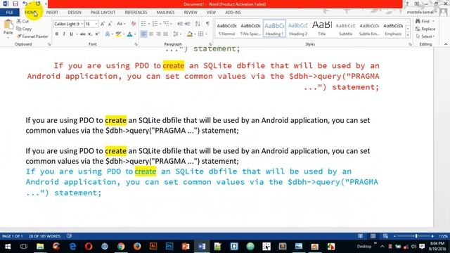450x253 pixels.
Task: Apply the font color
Action: (129, 34)
